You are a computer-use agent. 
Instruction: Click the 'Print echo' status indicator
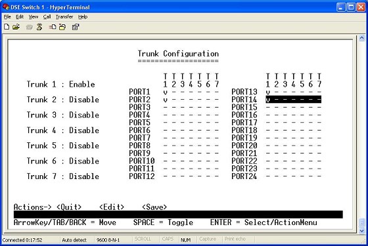[x=235, y=239]
